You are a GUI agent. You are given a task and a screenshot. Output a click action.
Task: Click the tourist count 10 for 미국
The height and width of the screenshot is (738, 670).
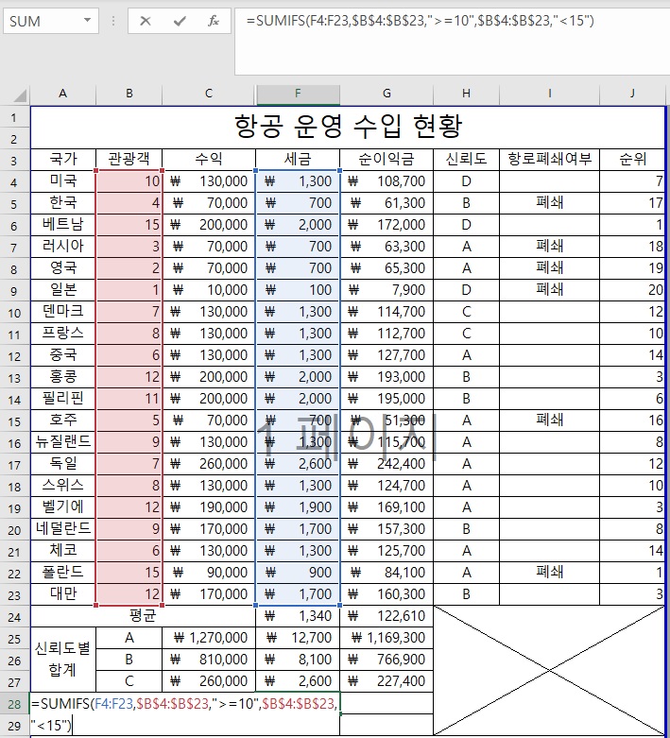tap(129, 181)
